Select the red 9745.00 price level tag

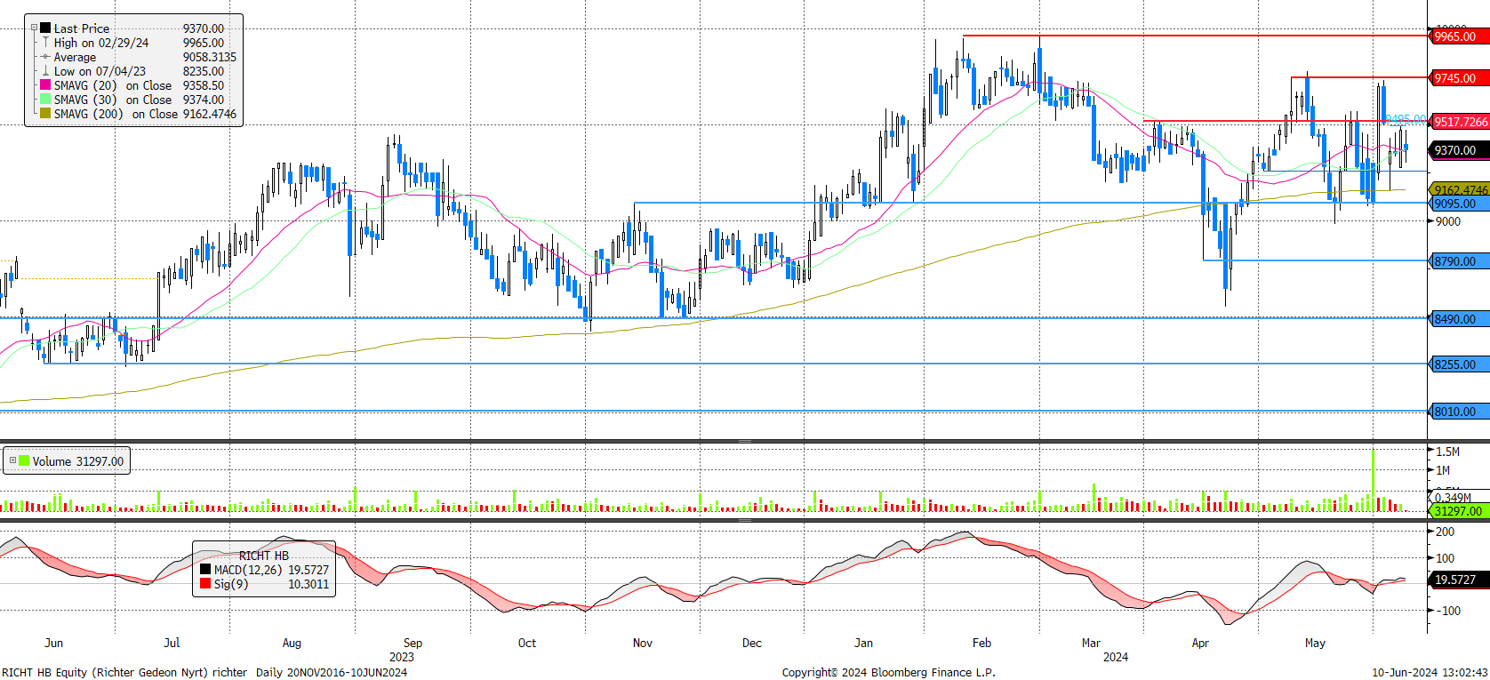(1458, 78)
